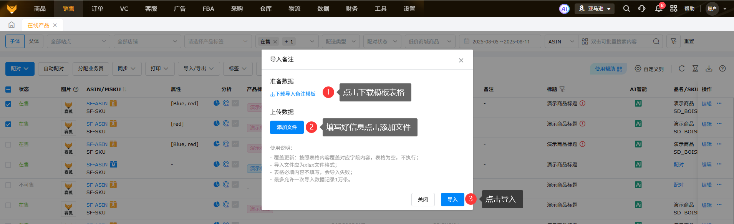
Task: Open the 亚马逊 platform switcher
Action: 594,8
